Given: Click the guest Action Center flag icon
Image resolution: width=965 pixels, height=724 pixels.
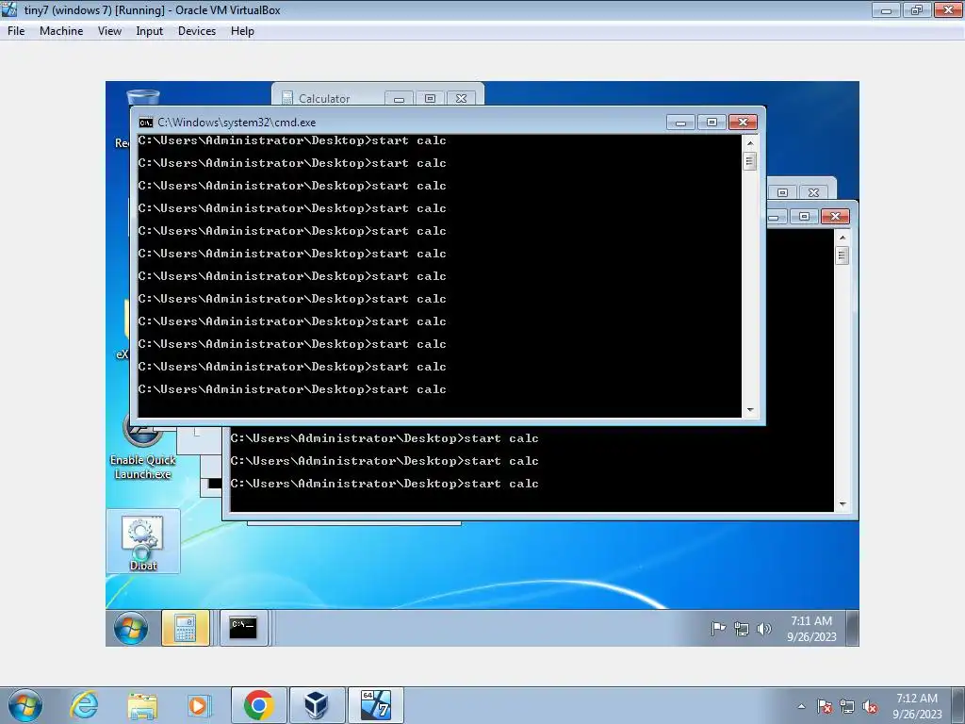Looking at the screenshot, I should (718, 629).
